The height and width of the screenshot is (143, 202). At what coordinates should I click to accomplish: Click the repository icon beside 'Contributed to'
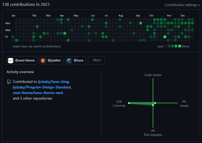9,82
